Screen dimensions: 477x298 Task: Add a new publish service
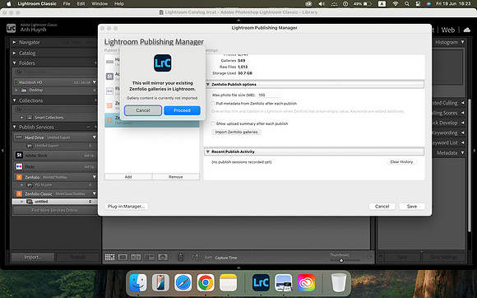click(128, 177)
